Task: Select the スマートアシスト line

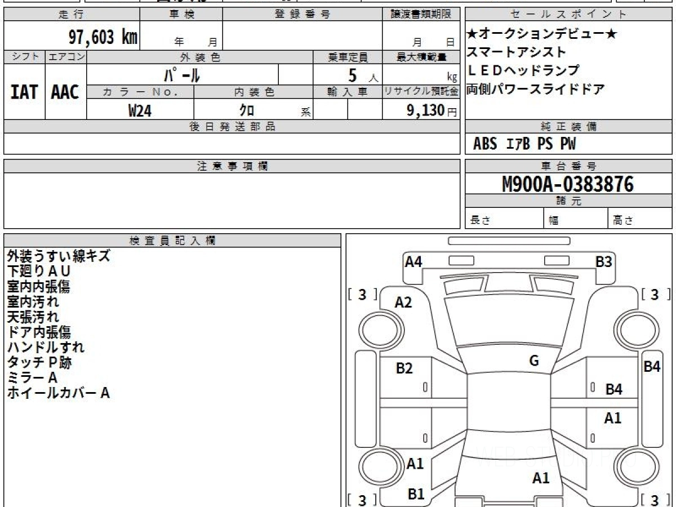Action: (x=517, y=52)
